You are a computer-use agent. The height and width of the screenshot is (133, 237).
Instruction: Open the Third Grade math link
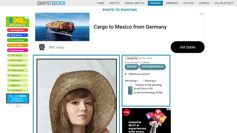point(18,45)
